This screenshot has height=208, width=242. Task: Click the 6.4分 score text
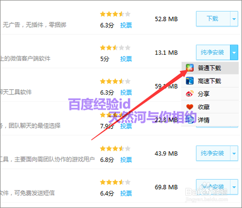(107, 193)
